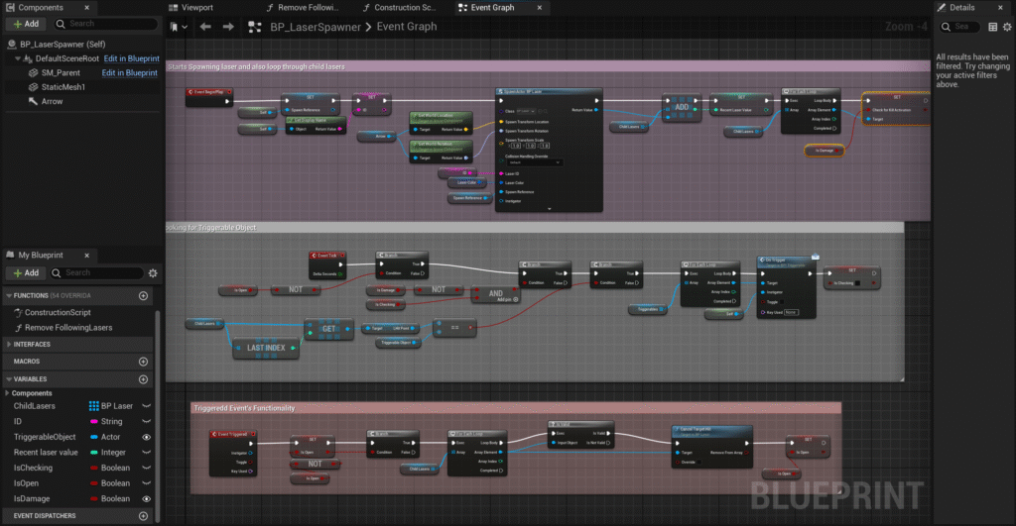Click Add button in My Blueprint panel

(x=26, y=273)
